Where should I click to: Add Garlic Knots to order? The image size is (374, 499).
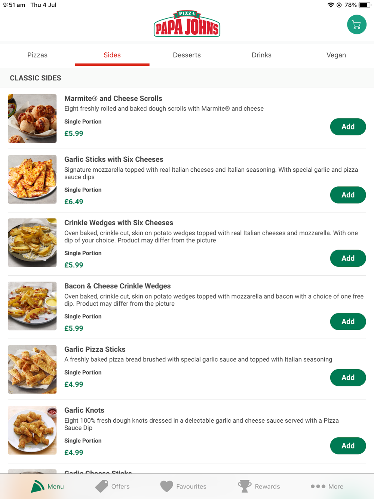(x=348, y=446)
